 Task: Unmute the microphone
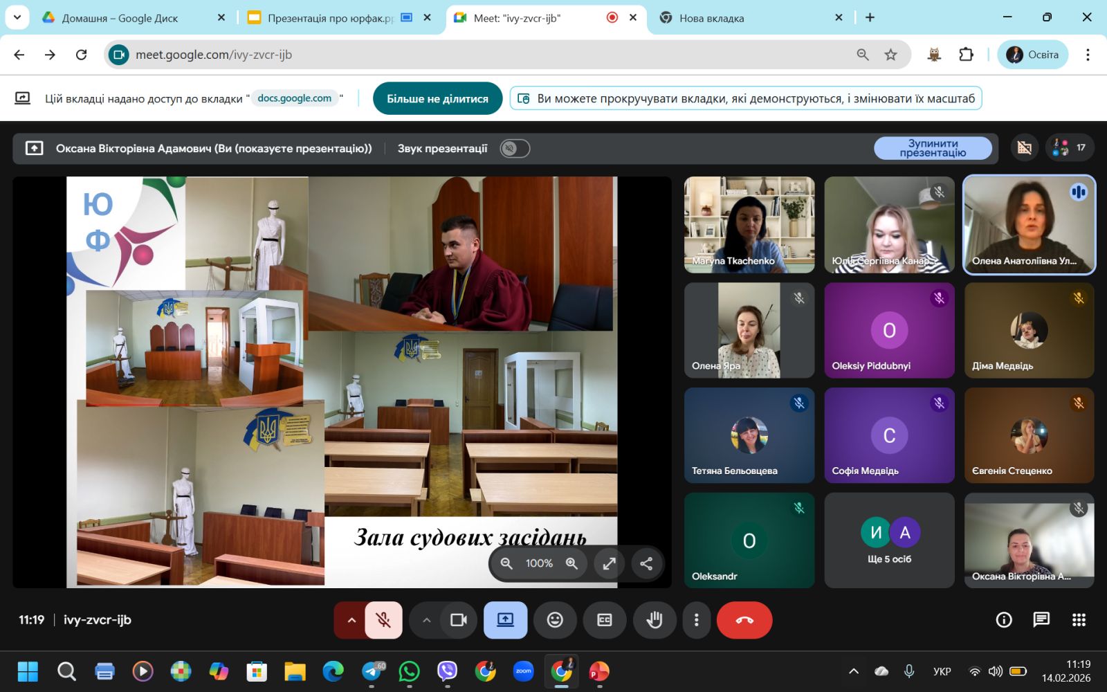point(383,620)
